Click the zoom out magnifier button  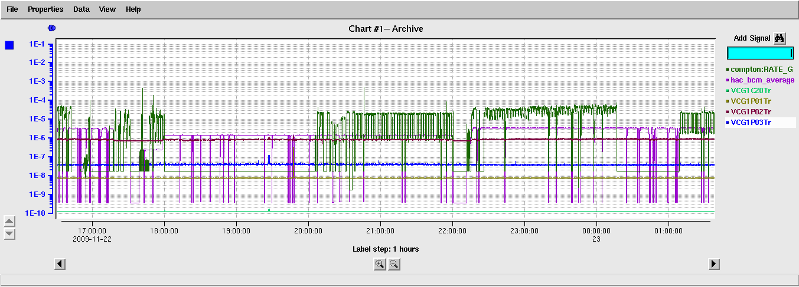(394, 264)
